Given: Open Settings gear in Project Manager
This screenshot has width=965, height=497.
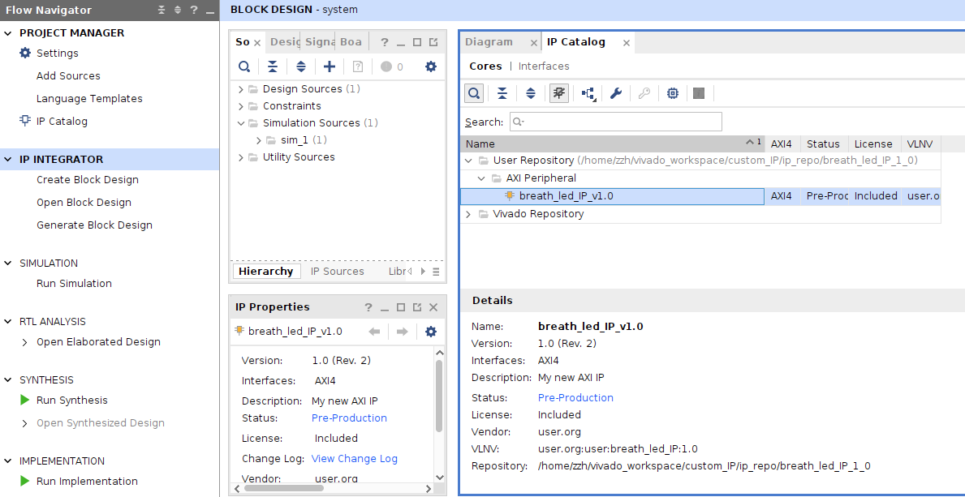Looking at the screenshot, I should tap(24, 53).
